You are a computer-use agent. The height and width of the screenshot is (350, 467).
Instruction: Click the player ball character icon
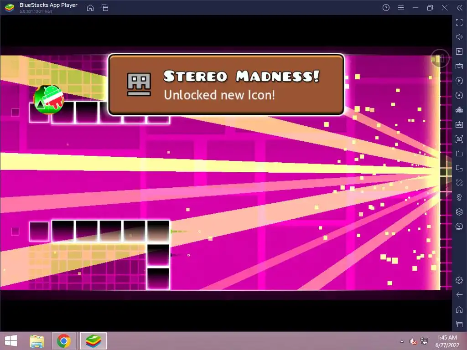pos(49,99)
